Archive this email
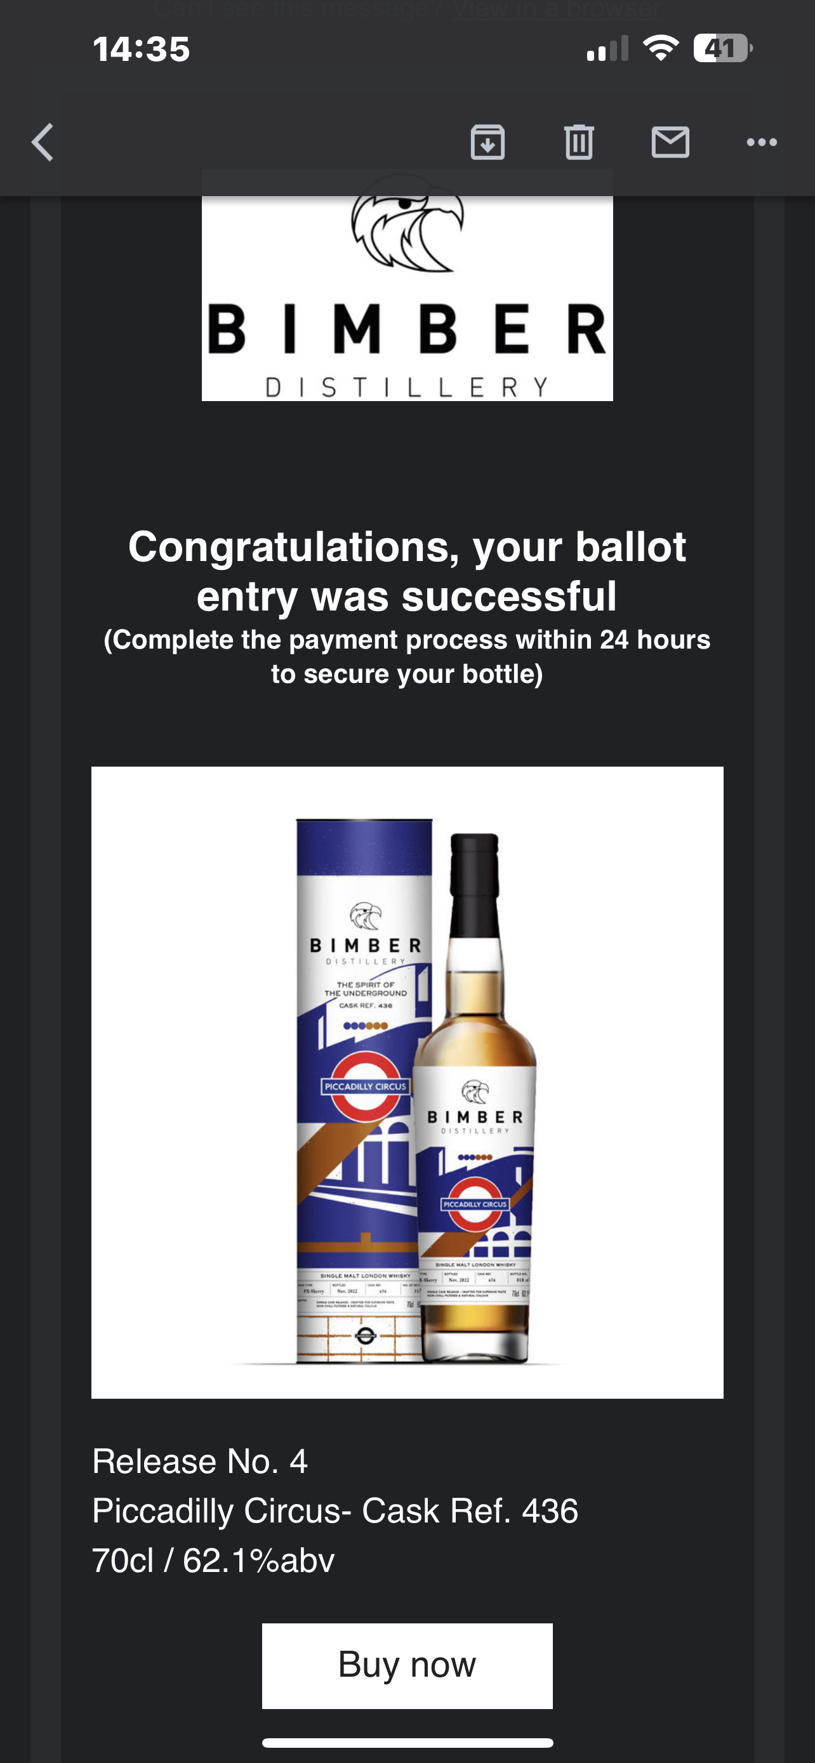The width and height of the screenshot is (815, 1763). (487, 142)
